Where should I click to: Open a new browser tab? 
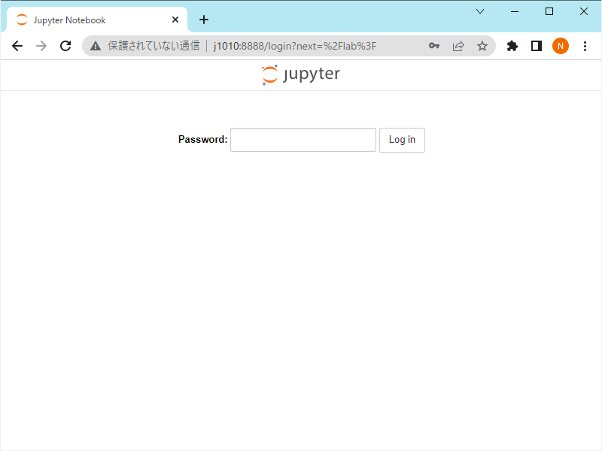click(x=204, y=20)
